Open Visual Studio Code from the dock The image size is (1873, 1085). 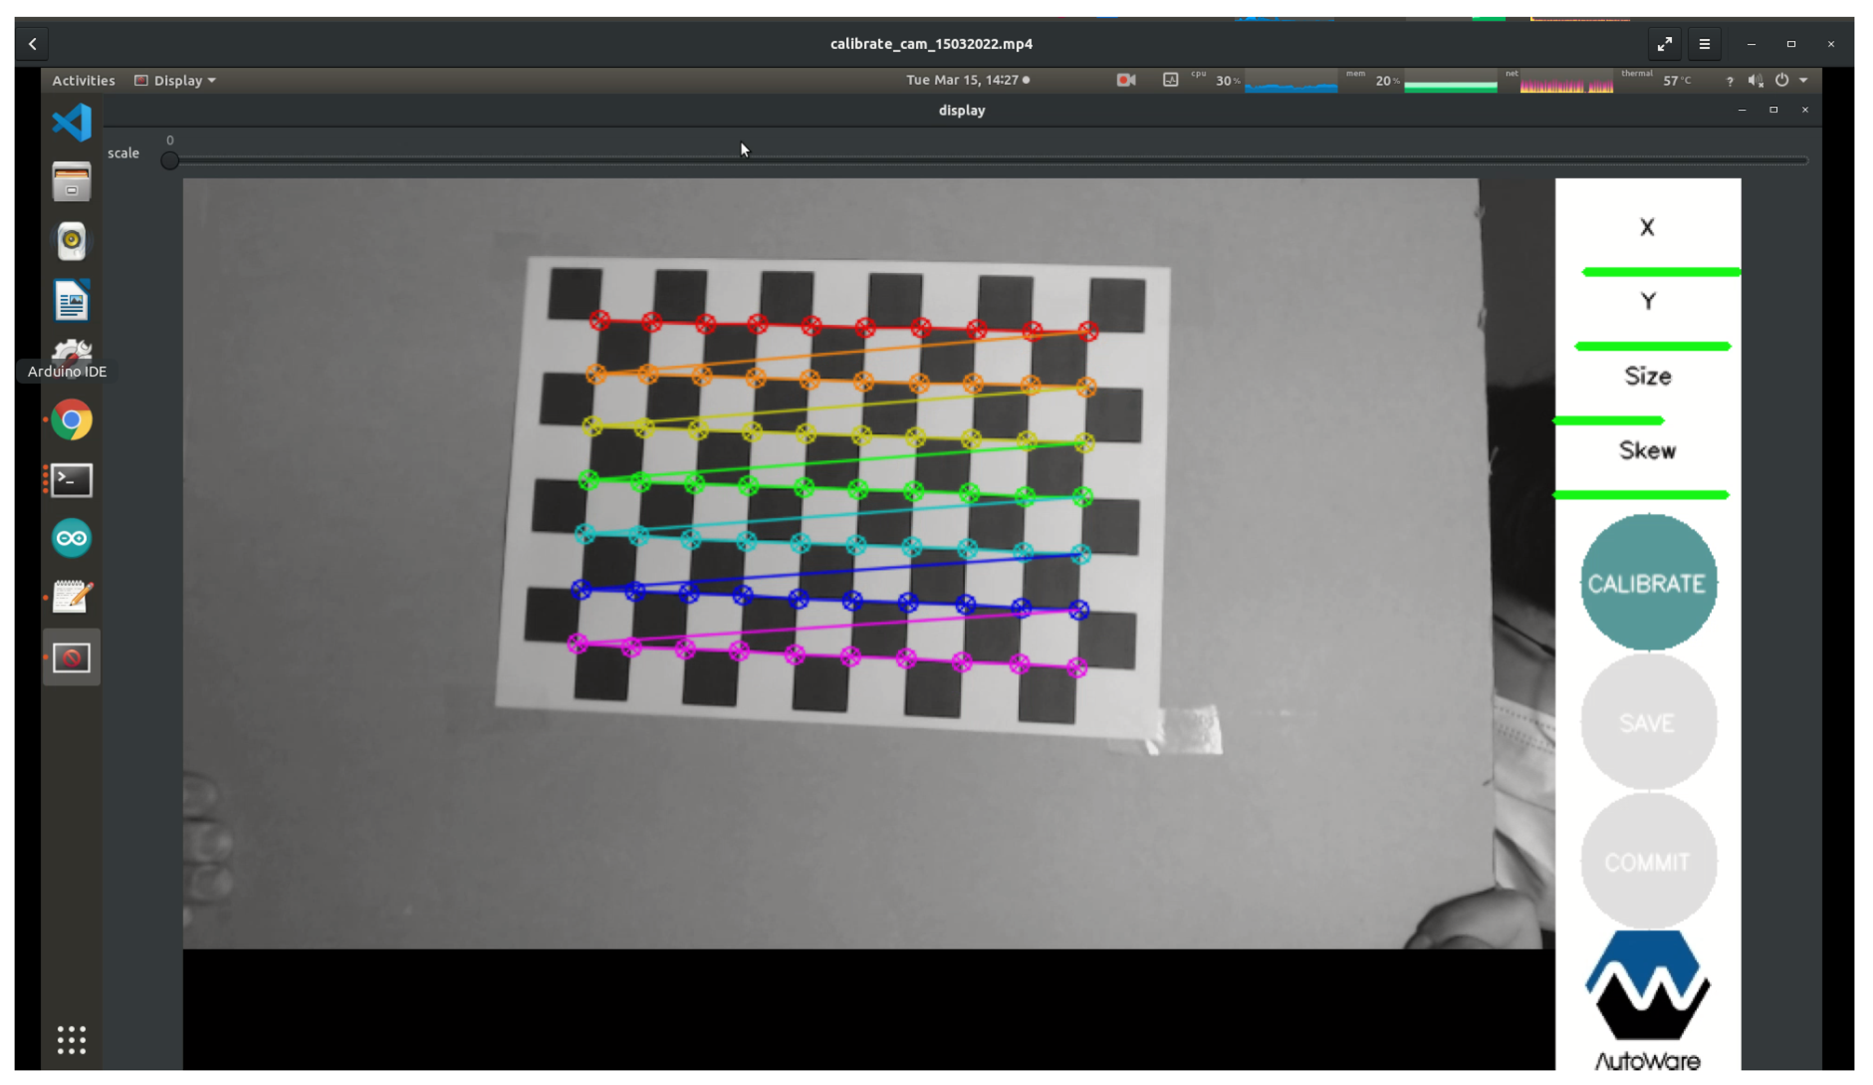[x=71, y=122]
